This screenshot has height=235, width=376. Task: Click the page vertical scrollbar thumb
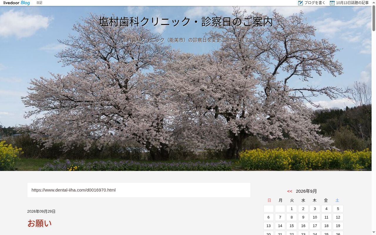tap(374, 18)
